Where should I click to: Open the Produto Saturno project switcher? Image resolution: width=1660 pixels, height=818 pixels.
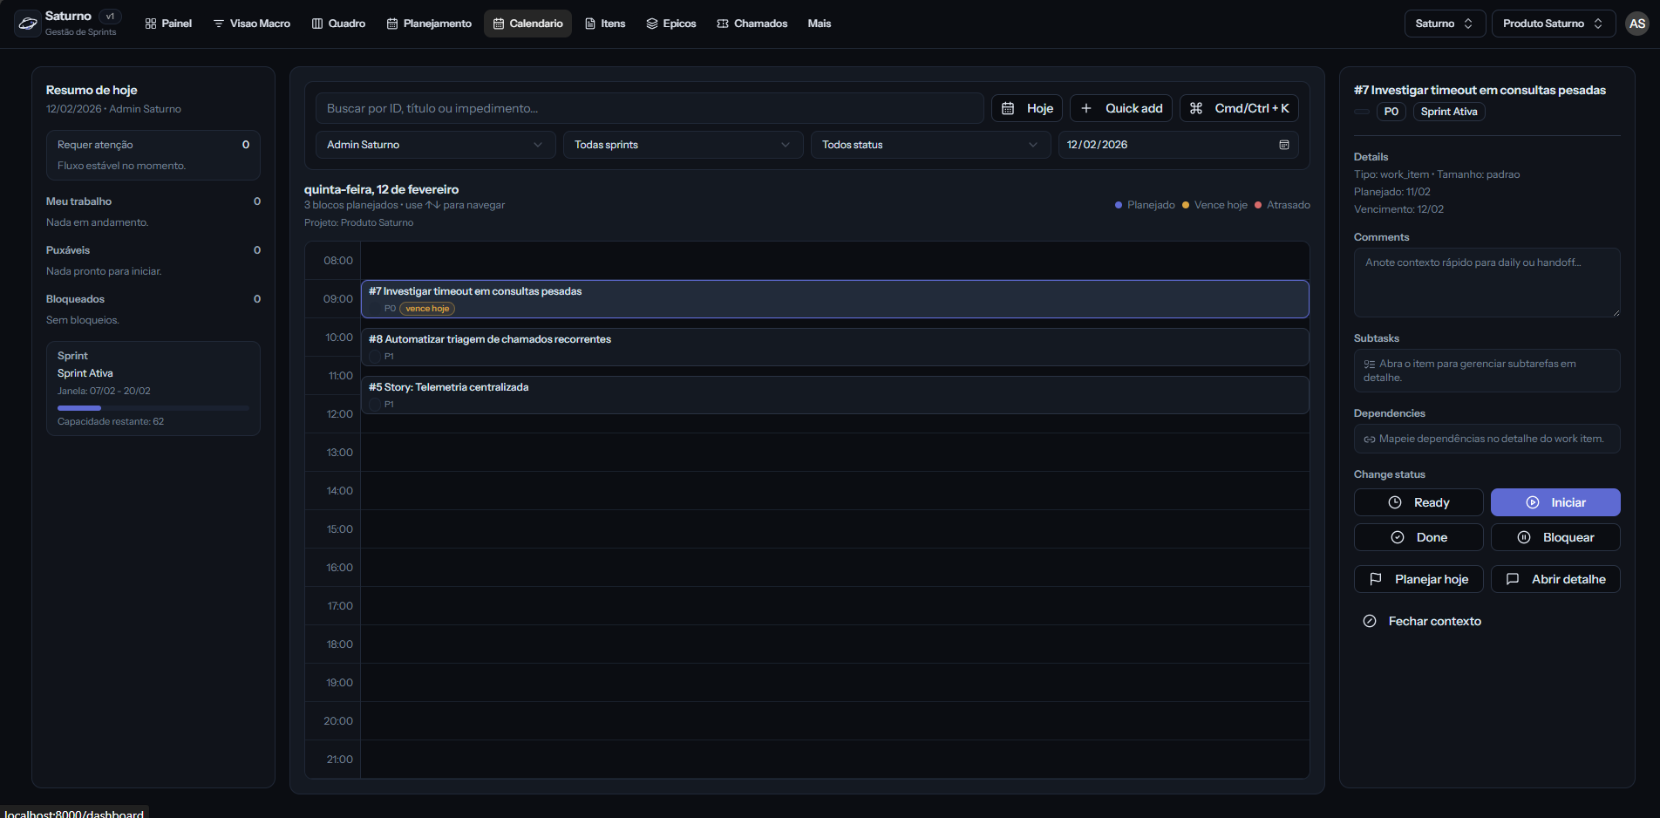[x=1553, y=24]
